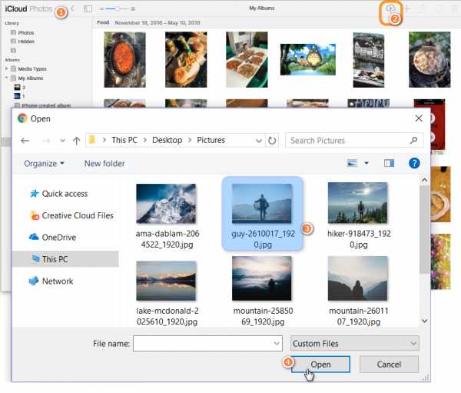Close the Open dialog
The height and width of the screenshot is (393, 461).
tap(419, 118)
